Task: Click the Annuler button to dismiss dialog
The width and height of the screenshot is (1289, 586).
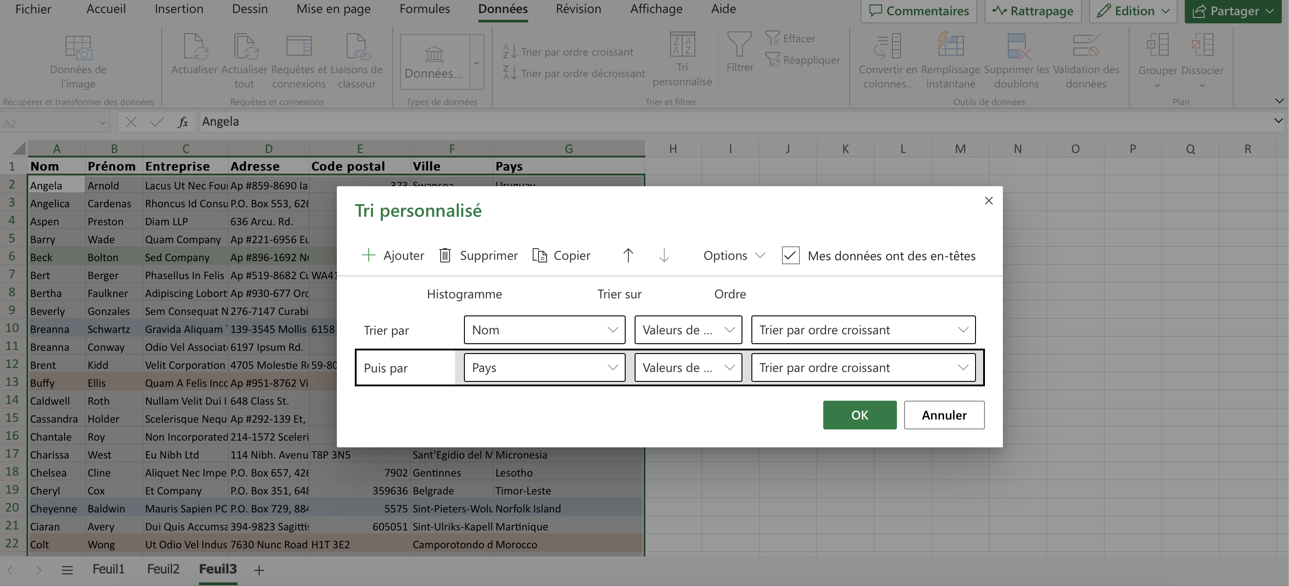Action: [x=944, y=415]
